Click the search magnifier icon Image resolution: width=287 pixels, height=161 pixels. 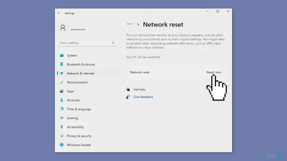coord(113,43)
